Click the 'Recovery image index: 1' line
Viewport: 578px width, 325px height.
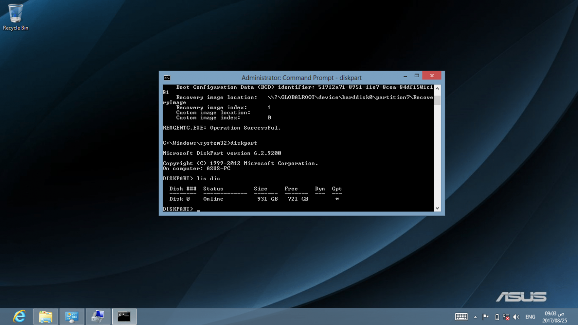coord(224,107)
